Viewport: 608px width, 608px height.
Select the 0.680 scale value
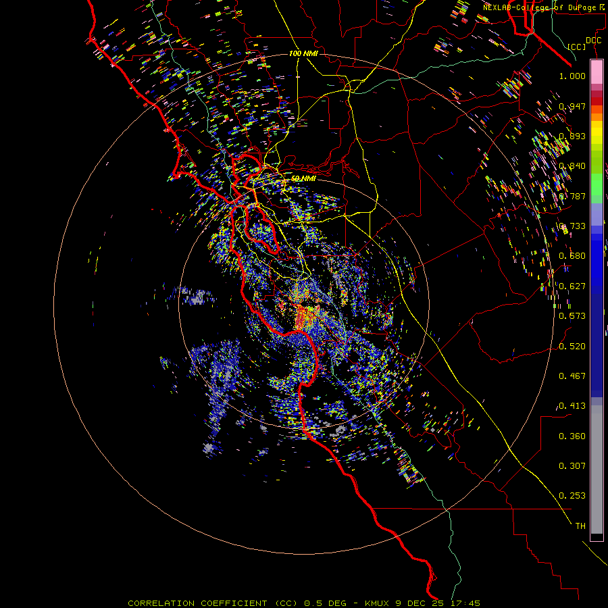[x=572, y=256]
